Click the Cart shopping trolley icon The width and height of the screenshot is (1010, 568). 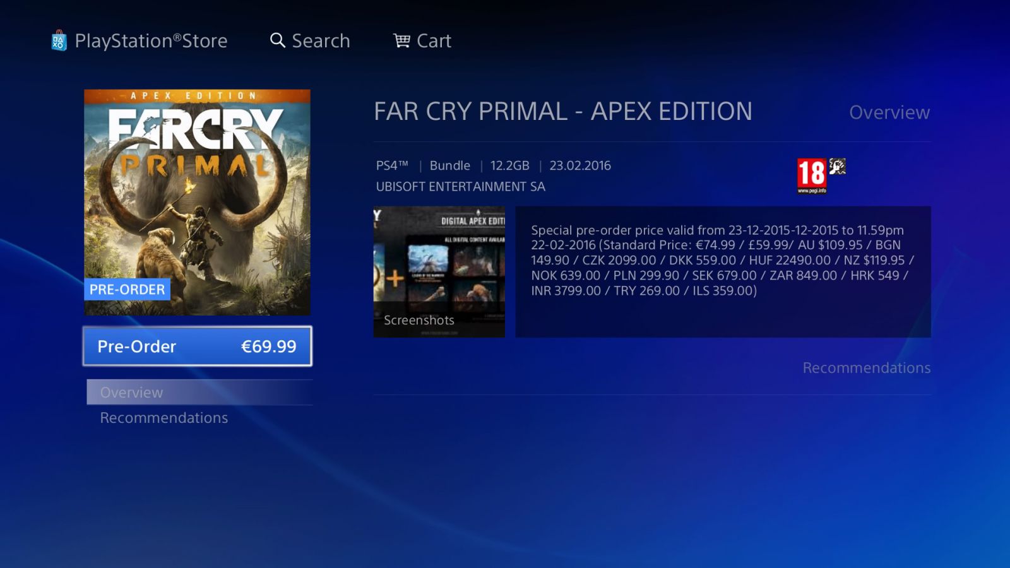401,41
